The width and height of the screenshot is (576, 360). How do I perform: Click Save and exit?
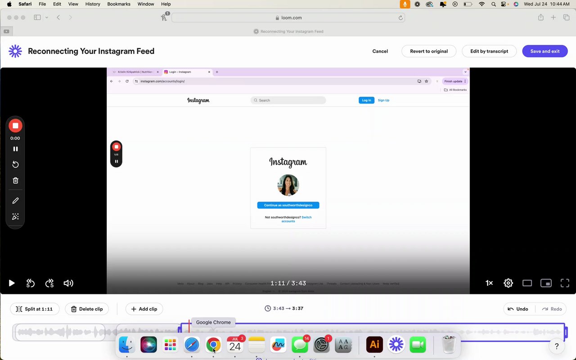click(545, 51)
